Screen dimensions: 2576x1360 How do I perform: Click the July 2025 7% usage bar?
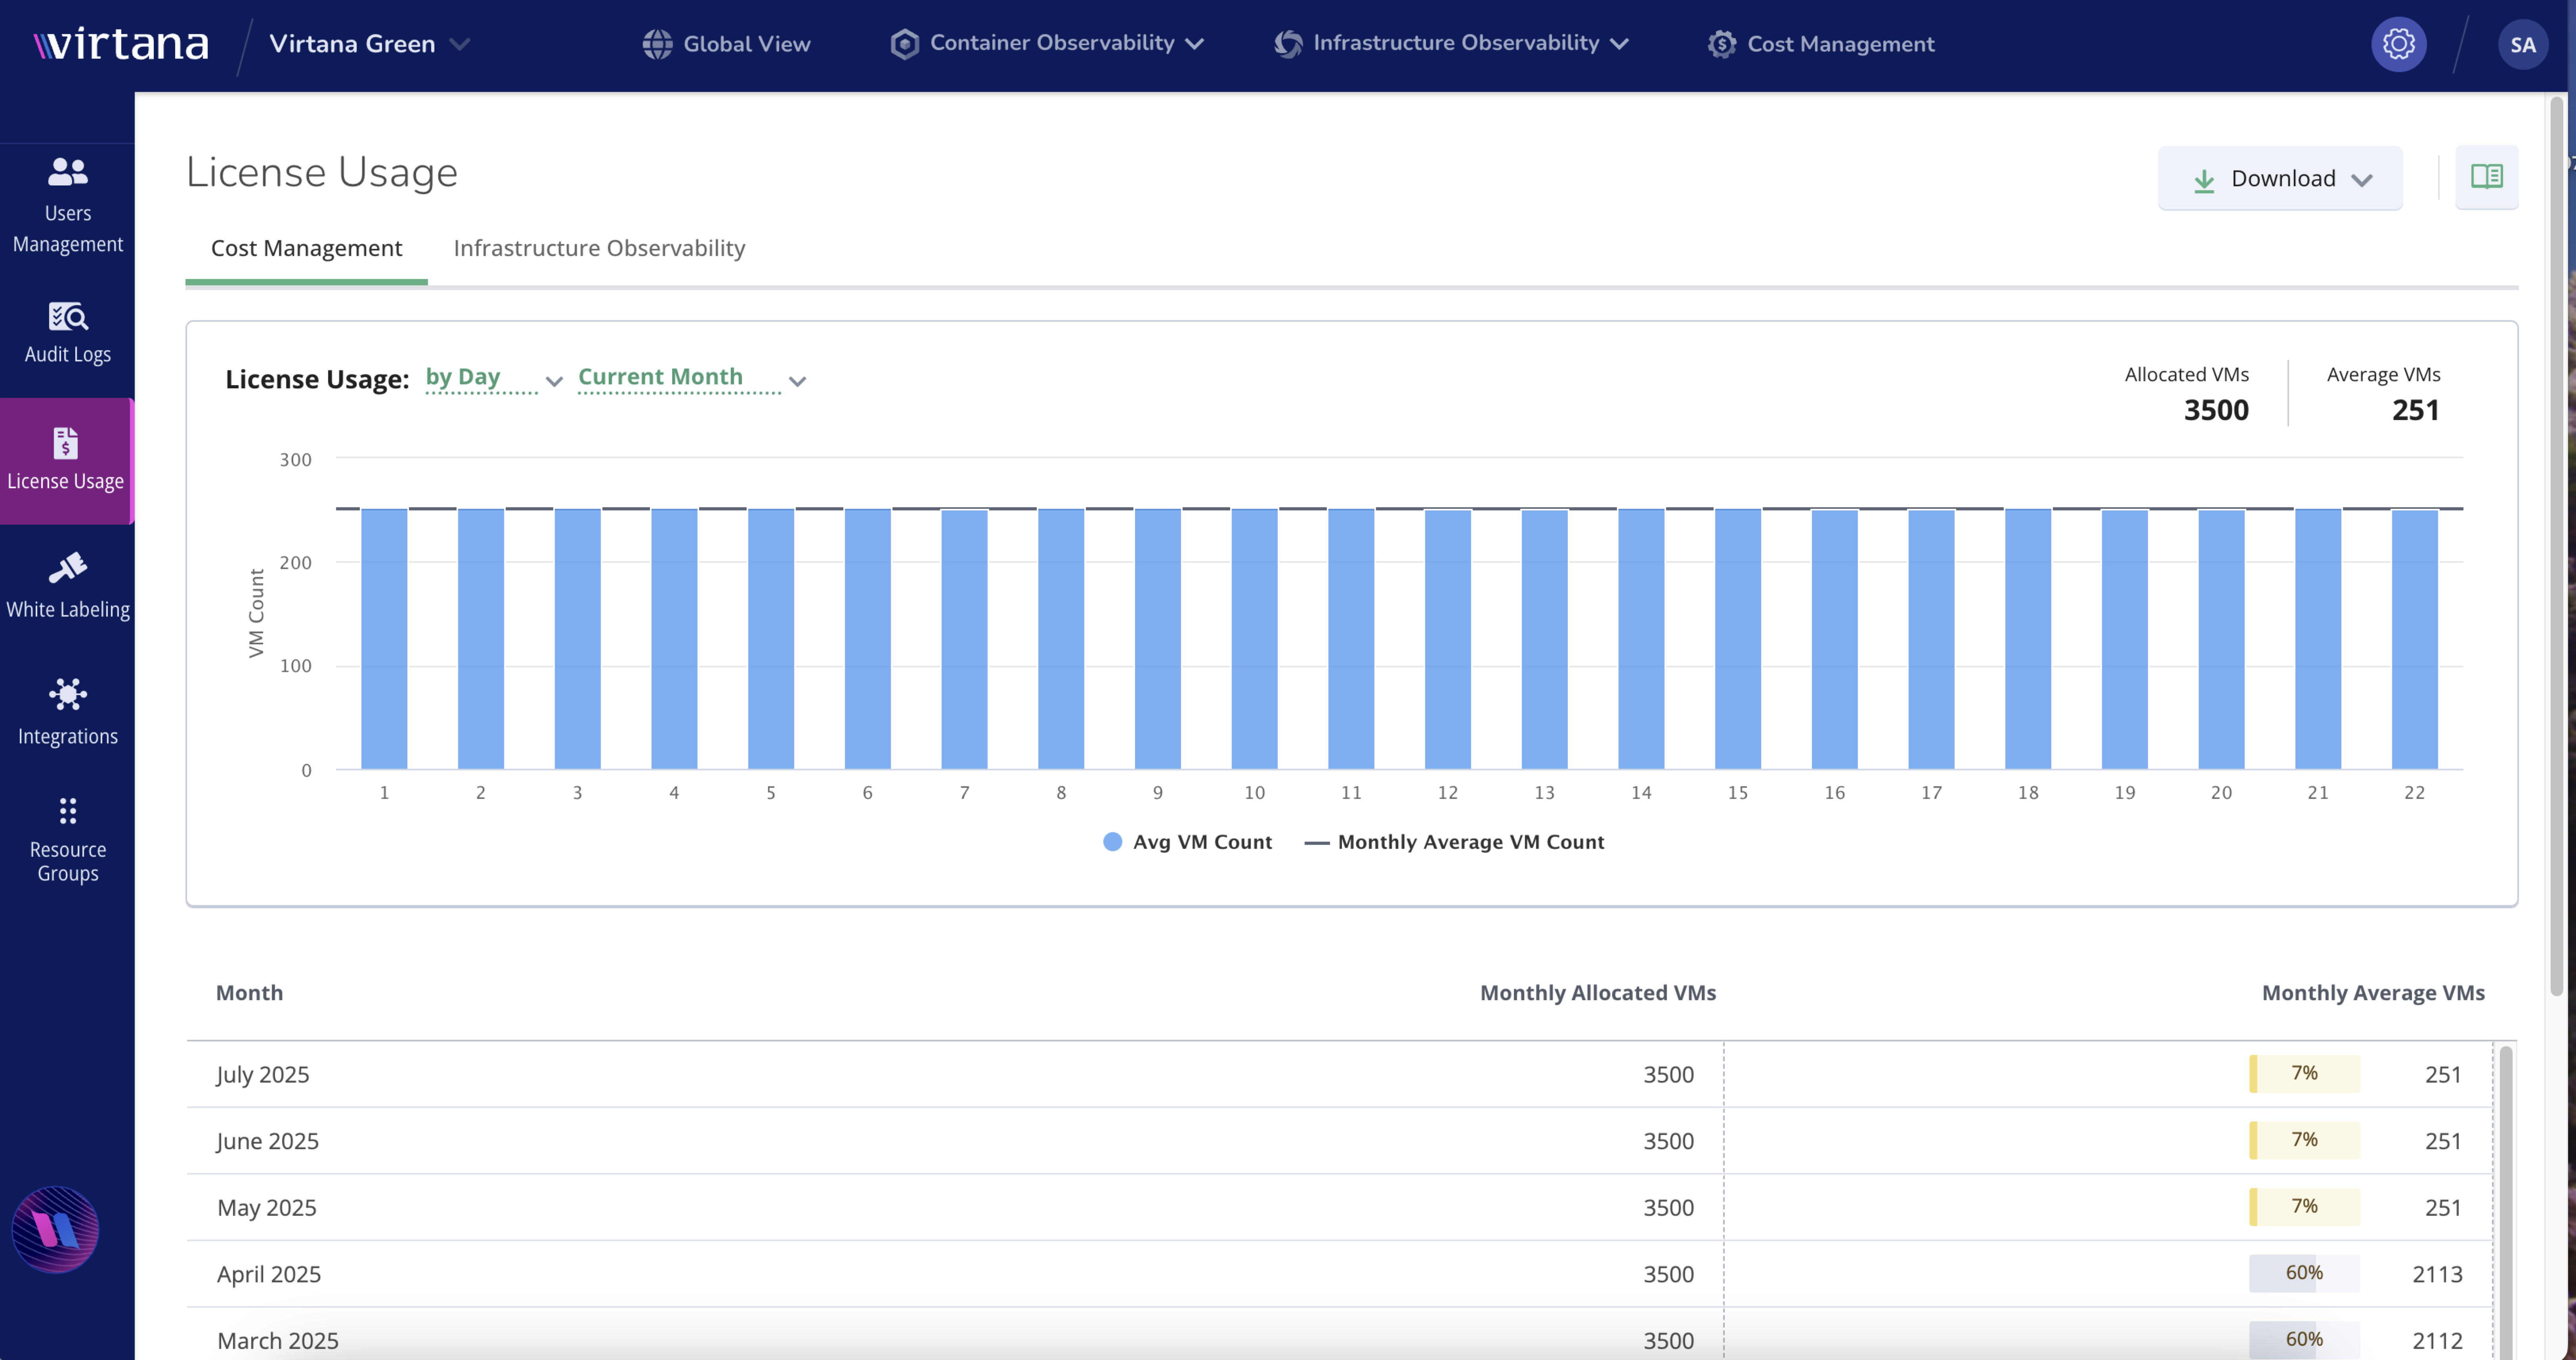click(2304, 1074)
